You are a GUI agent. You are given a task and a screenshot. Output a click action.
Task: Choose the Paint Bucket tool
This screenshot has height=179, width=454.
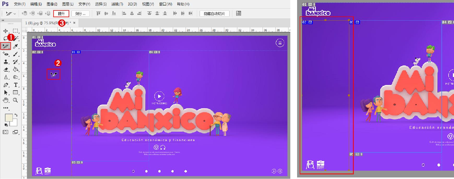[x=15, y=69]
